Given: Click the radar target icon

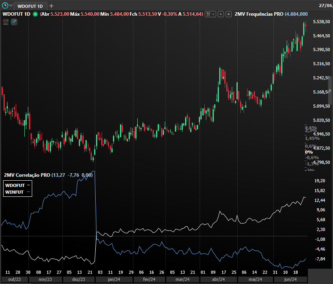Looking at the screenshot, I should [x=14, y=22].
